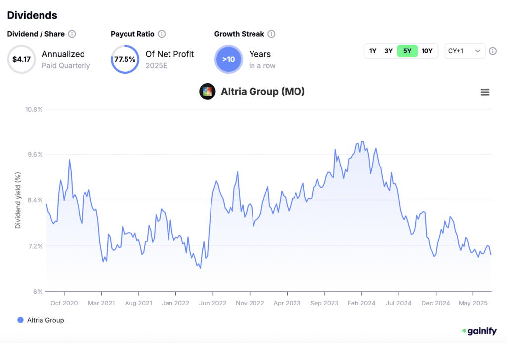Click the '2025E' text
The height and width of the screenshot is (343, 506).
(x=156, y=66)
